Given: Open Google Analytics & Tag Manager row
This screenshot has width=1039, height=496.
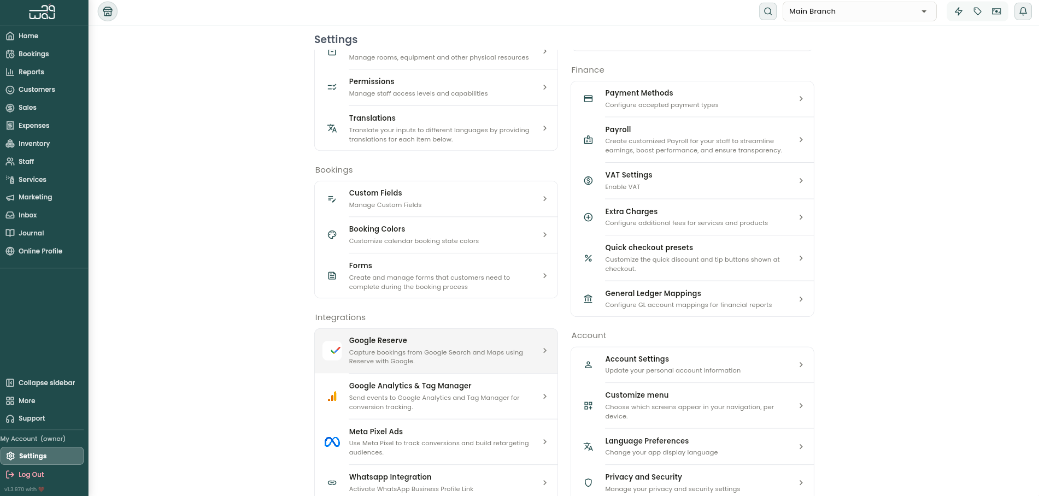Looking at the screenshot, I should click(436, 397).
